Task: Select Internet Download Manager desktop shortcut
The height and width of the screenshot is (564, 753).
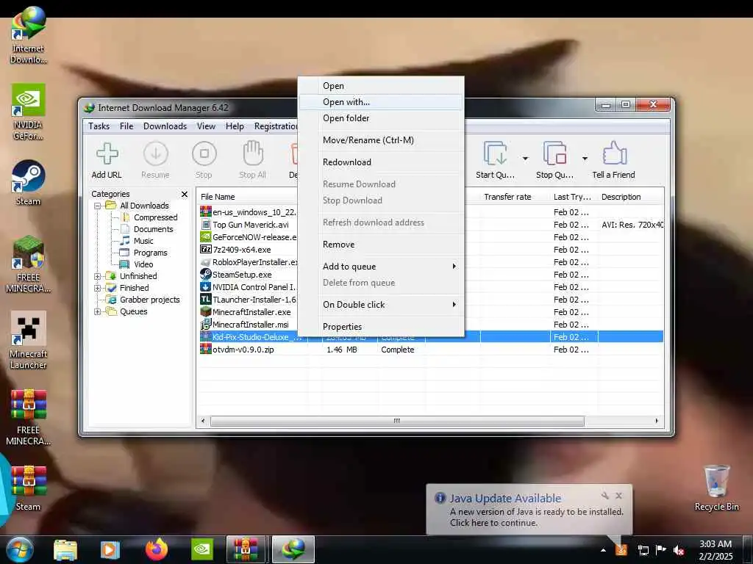Action: click(x=29, y=35)
